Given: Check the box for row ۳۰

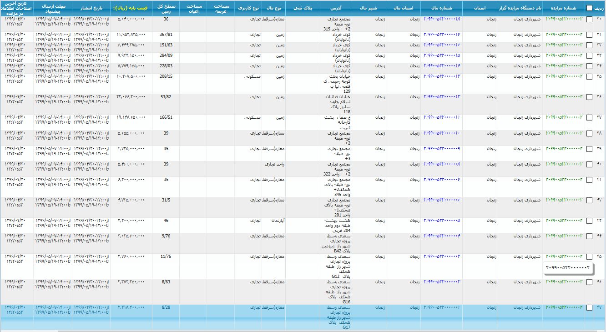Looking at the screenshot, I should tap(589, 20).
